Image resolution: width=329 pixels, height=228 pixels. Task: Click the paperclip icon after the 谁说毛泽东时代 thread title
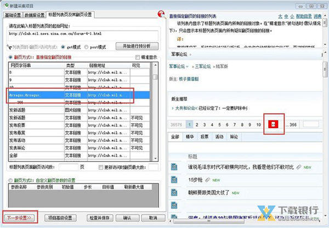299,167
